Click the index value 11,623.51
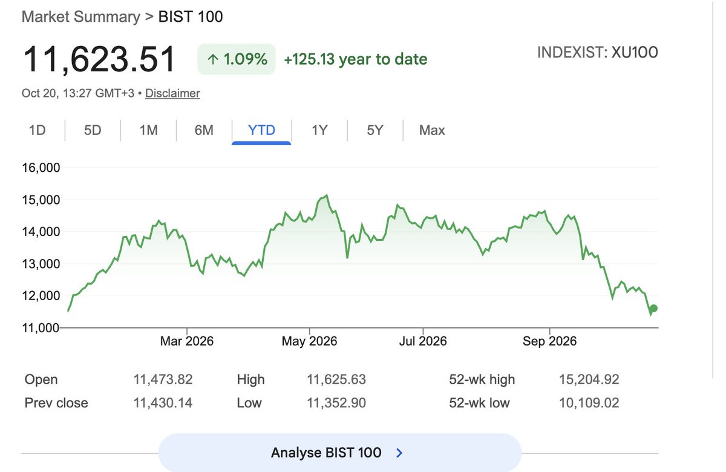The width and height of the screenshot is (726, 472). [x=99, y=59]
